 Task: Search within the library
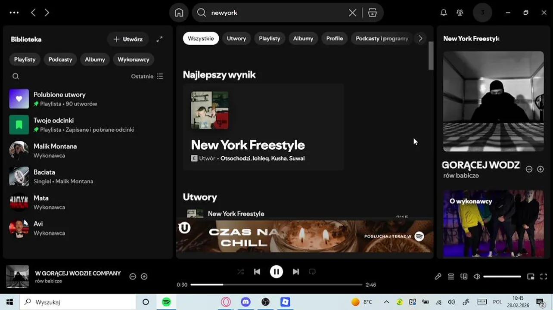(x=16, y=76)
